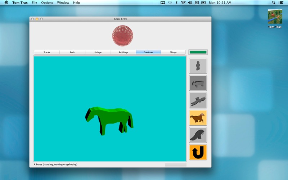Open the Things tab

click(173, 52)
